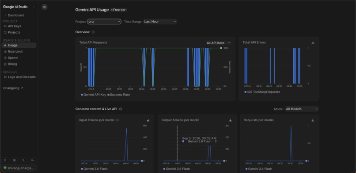
Task: Toggle the 429 TooManyRequests legend item
Action: (x=262, y=92)
